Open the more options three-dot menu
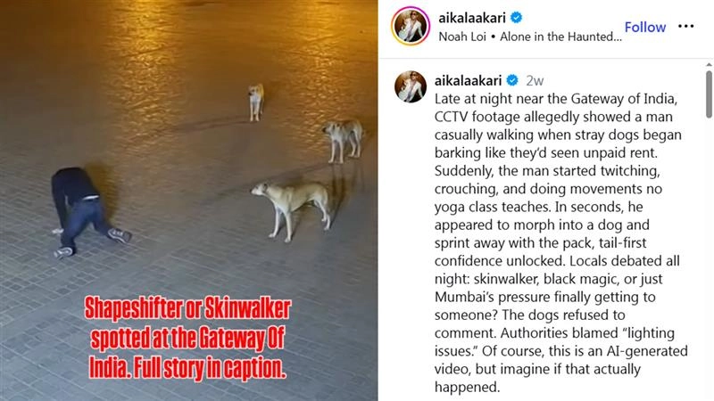 [x=685, y=27]
